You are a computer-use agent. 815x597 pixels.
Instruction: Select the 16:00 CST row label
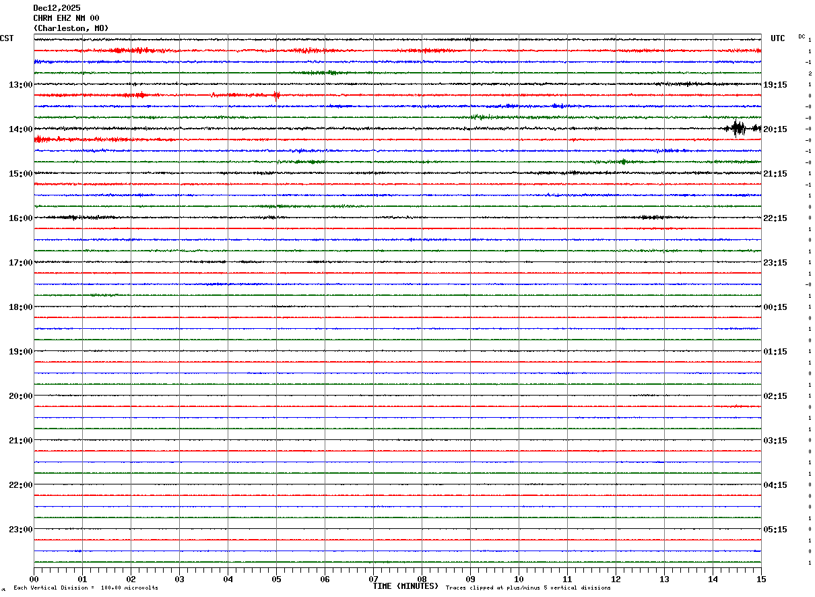(21, 218)
